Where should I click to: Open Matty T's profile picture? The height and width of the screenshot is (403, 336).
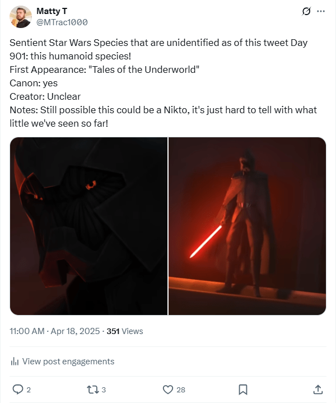tap(20, 17)
